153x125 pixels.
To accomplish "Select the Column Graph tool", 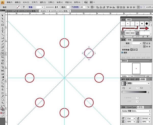I will point(3,70).
